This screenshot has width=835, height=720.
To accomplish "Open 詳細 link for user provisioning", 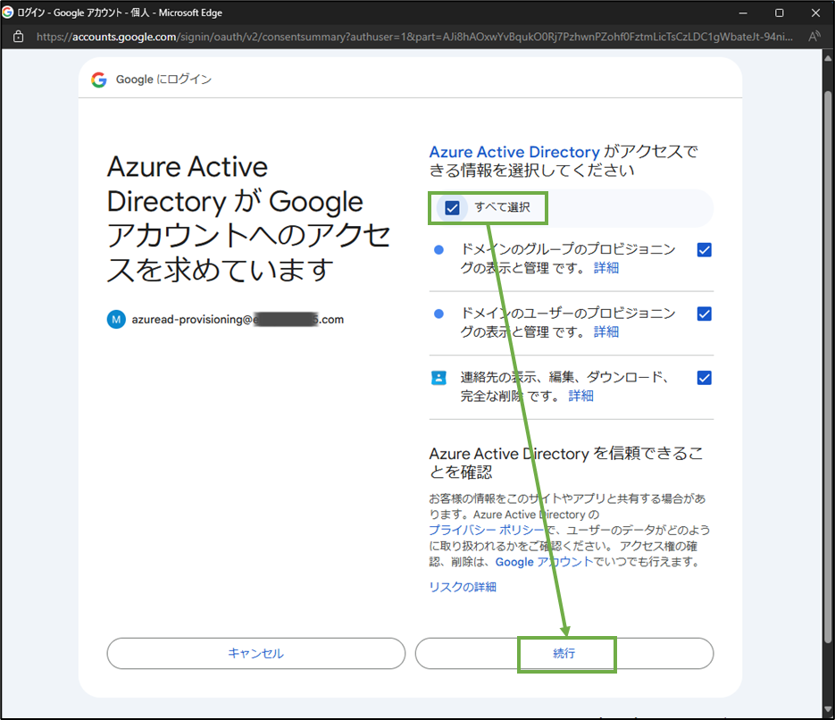I will tap(606, 331).
